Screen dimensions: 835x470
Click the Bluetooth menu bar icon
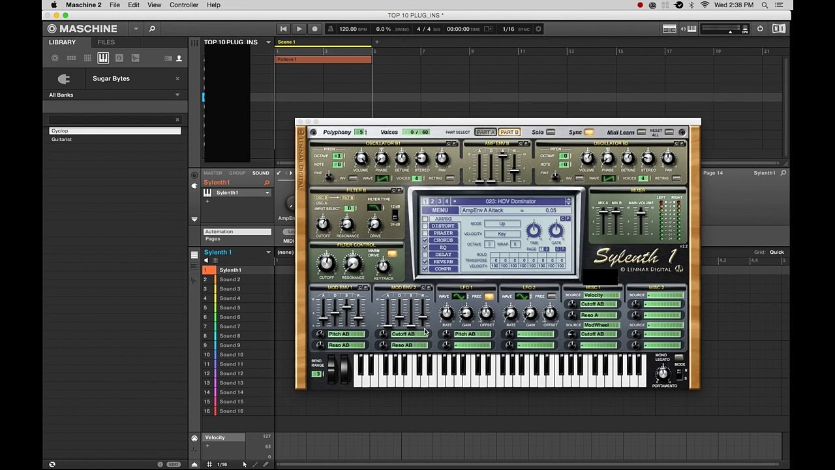pos(691,5)
